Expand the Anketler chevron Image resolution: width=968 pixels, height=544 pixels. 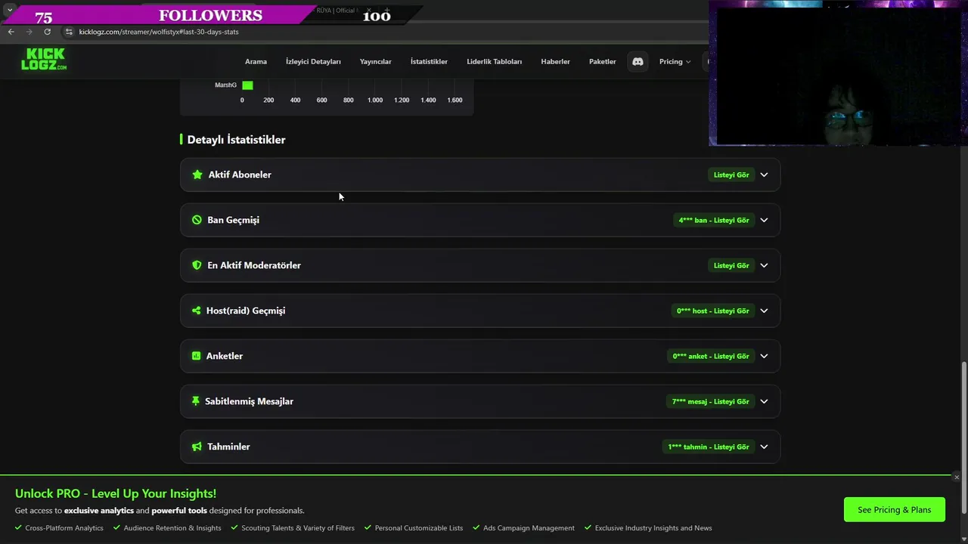coord(764,356)
